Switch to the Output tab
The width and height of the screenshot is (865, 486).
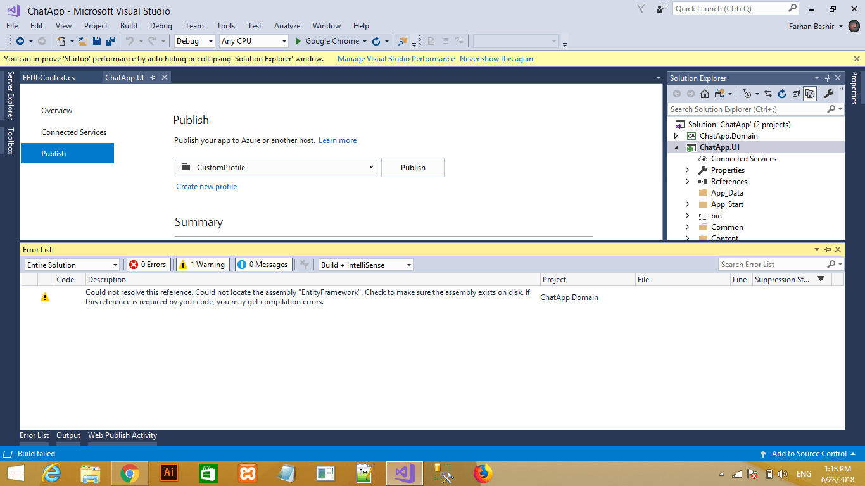tap(68, 435)
